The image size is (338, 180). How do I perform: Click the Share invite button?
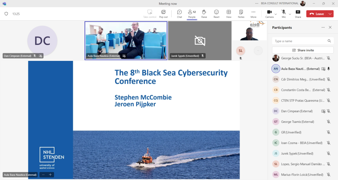click(x=303, y=50)
